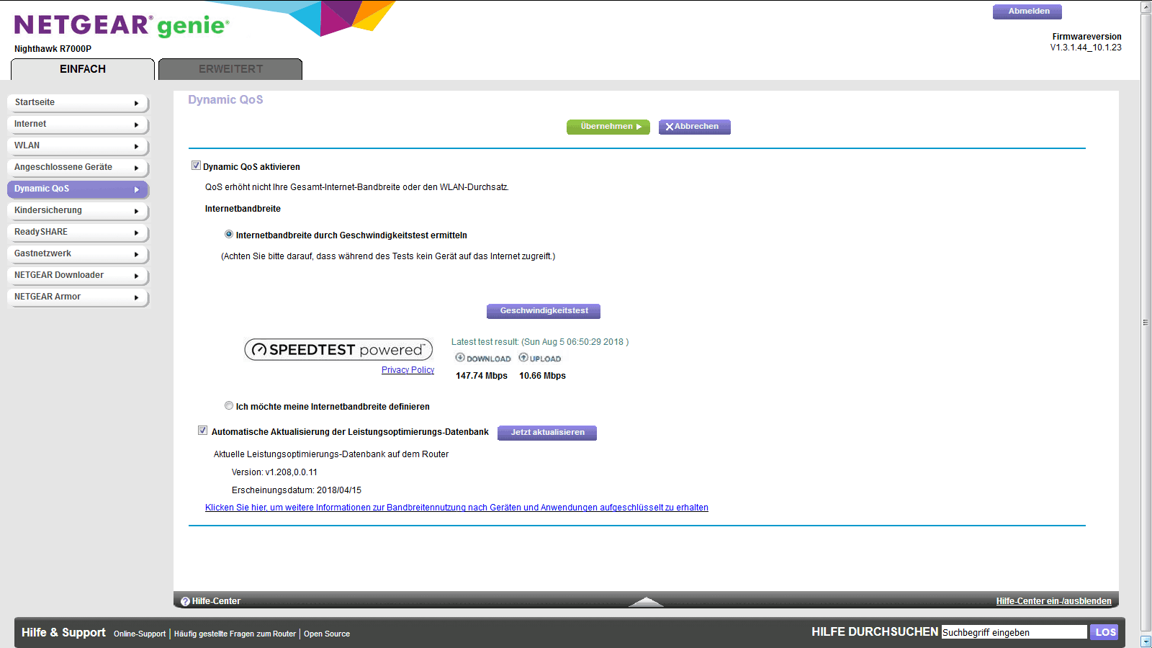Open Angeschlossene Geräte menu item

pos(78,168)
